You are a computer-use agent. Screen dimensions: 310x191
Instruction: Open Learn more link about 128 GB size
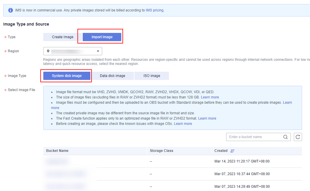coord(210,97)
